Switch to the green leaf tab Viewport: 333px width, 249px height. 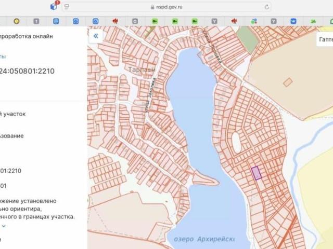tap(313, 21)
